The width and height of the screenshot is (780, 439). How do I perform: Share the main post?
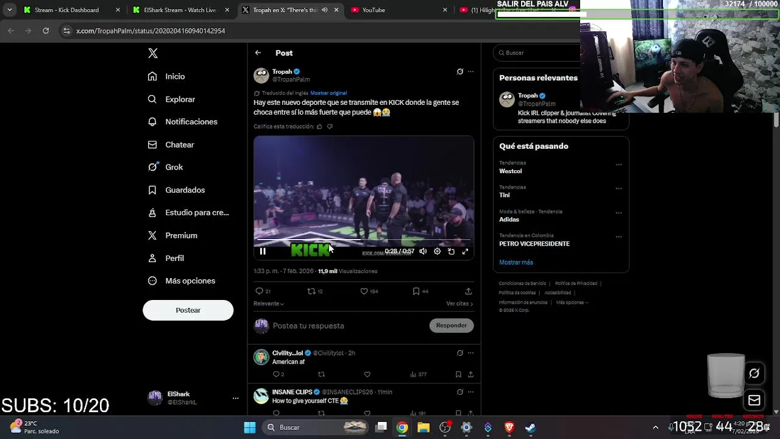tap(468, 291)
